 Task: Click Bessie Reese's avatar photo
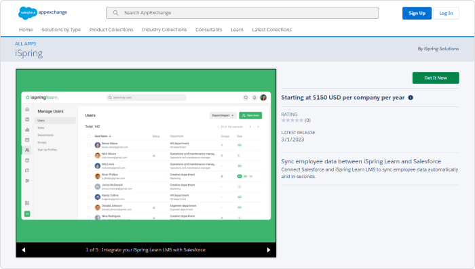[x=98, y=145]
